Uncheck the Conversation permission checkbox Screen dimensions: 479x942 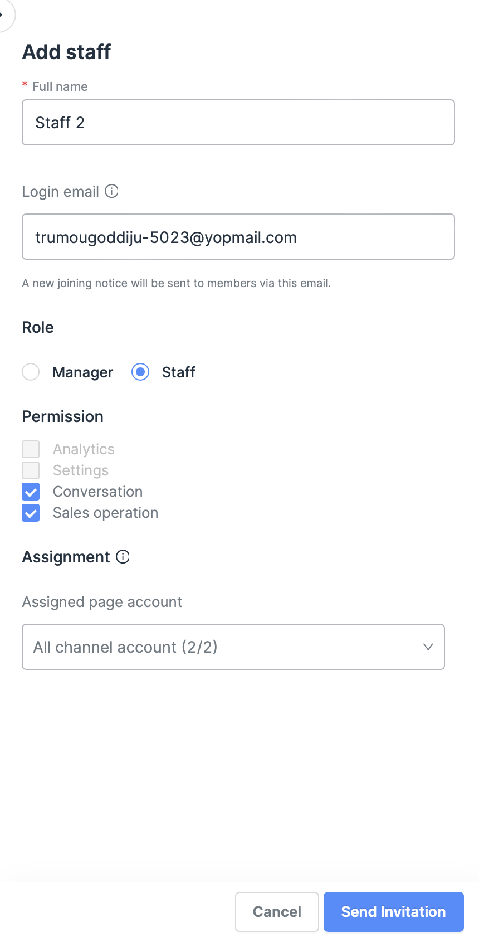tap(31, 492)
